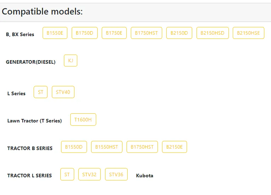Image resolution: width=271 pixels, height=195 pixels.
Task: Click B1750HST in Tractor B Series row
Action: click(x=142, y=147)
